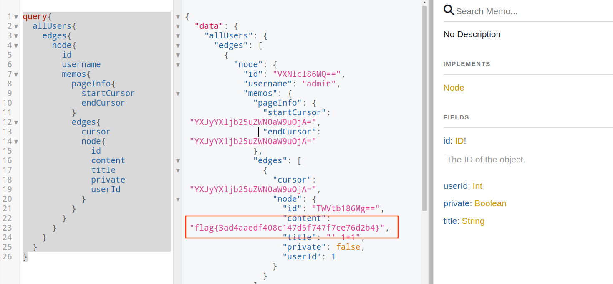Fold the edges block at line 12

pyautogui.click(x=16, y=123)
